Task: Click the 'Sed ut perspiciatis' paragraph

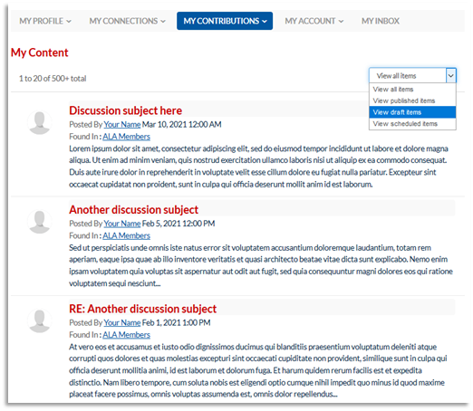Action: point(261,265)
